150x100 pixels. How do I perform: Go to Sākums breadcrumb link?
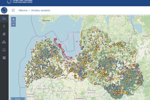23,10
